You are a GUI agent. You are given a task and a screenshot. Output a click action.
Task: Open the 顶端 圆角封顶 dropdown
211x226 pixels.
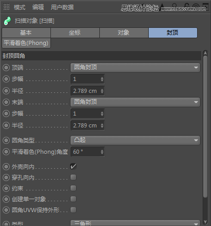click(x=135, y=68)
